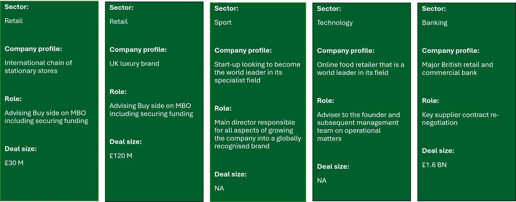Click the 'UK luxury brand' company profile
This screenshot has height=202, width=516.
tap(134, 64)
